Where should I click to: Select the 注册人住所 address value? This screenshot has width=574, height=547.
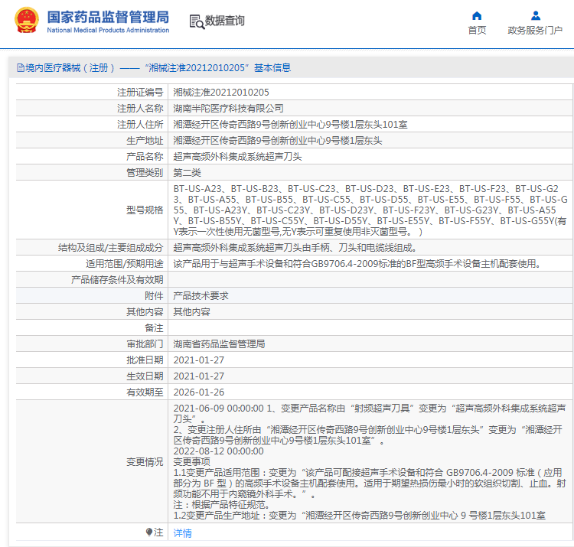coord(290,125)
